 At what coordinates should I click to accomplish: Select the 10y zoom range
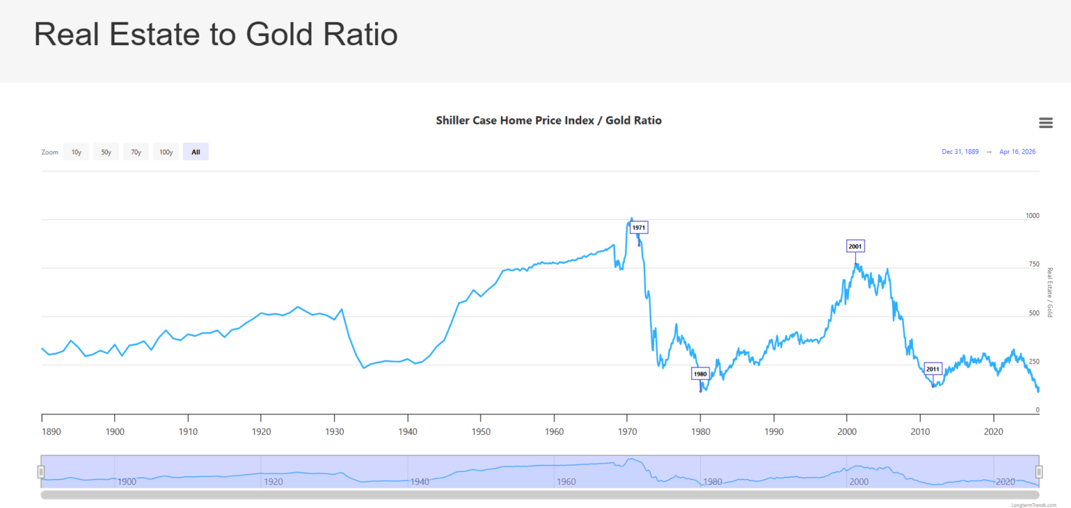76,152
